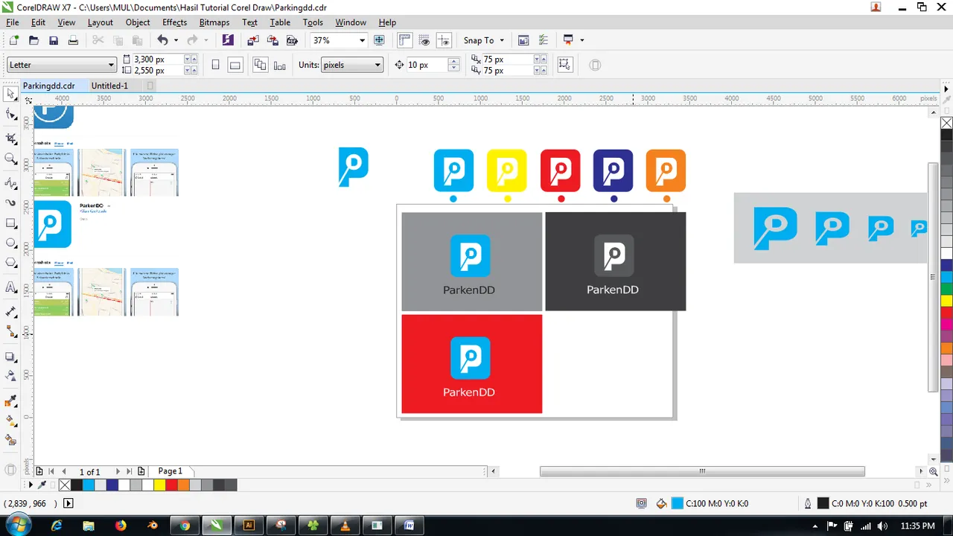
Task: Open the File menu
Action: pos(13,22)
